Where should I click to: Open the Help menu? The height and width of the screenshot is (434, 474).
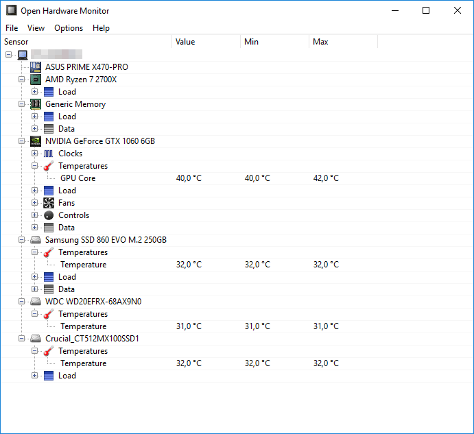pos(101,28)
